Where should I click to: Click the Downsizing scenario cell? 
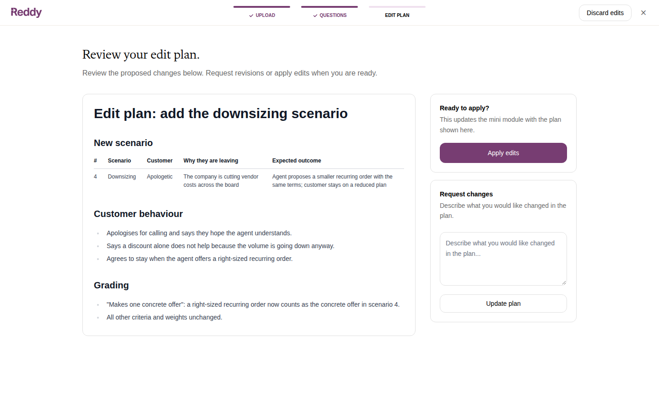(122, 177)
